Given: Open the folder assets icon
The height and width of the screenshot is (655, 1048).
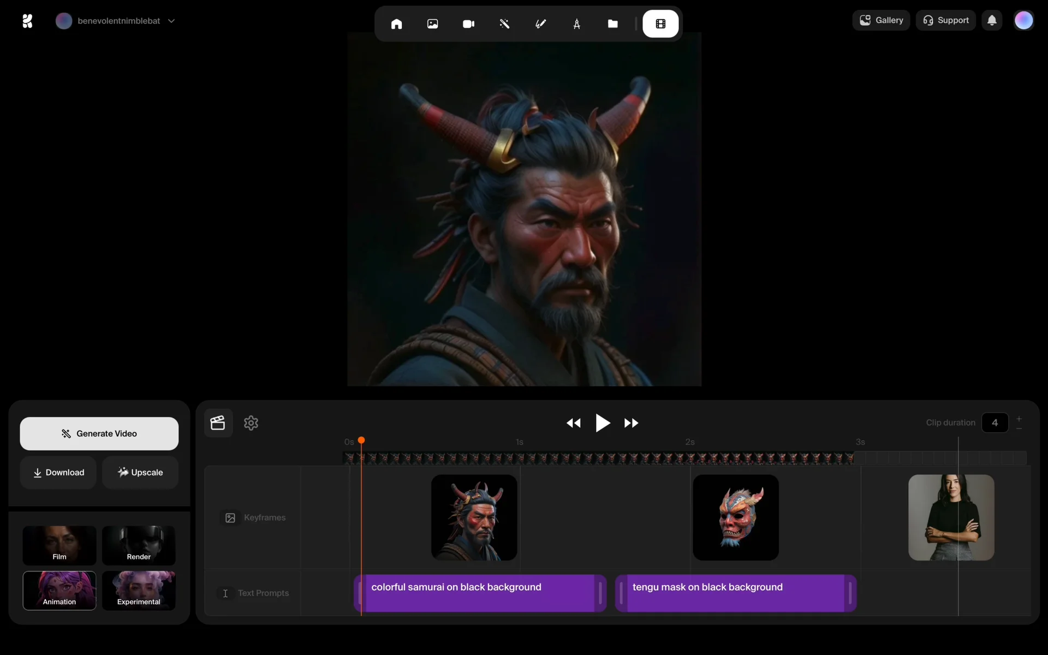Looking at the screenshot, I should pos(612,24).
